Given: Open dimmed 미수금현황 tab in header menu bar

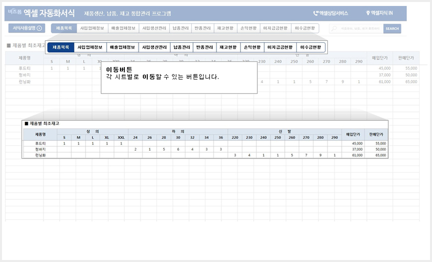Looking at the screenshot, I should (x=305, y=28).
